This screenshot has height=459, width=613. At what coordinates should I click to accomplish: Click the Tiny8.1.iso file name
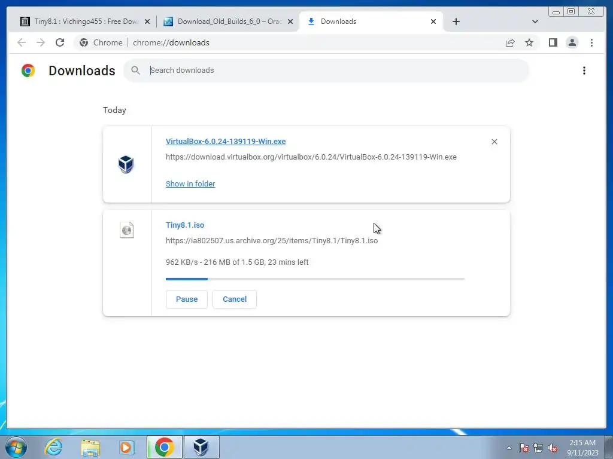pos(185,225)
